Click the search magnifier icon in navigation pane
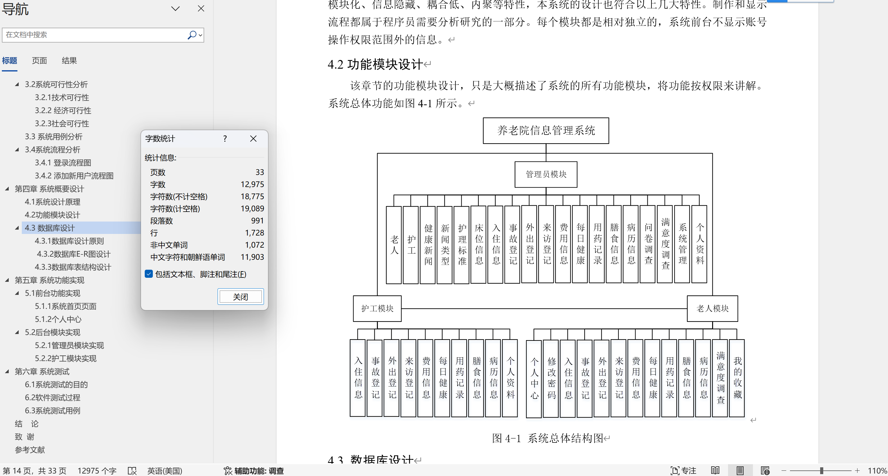Screen dimensions: 888x476 (192, 35)
